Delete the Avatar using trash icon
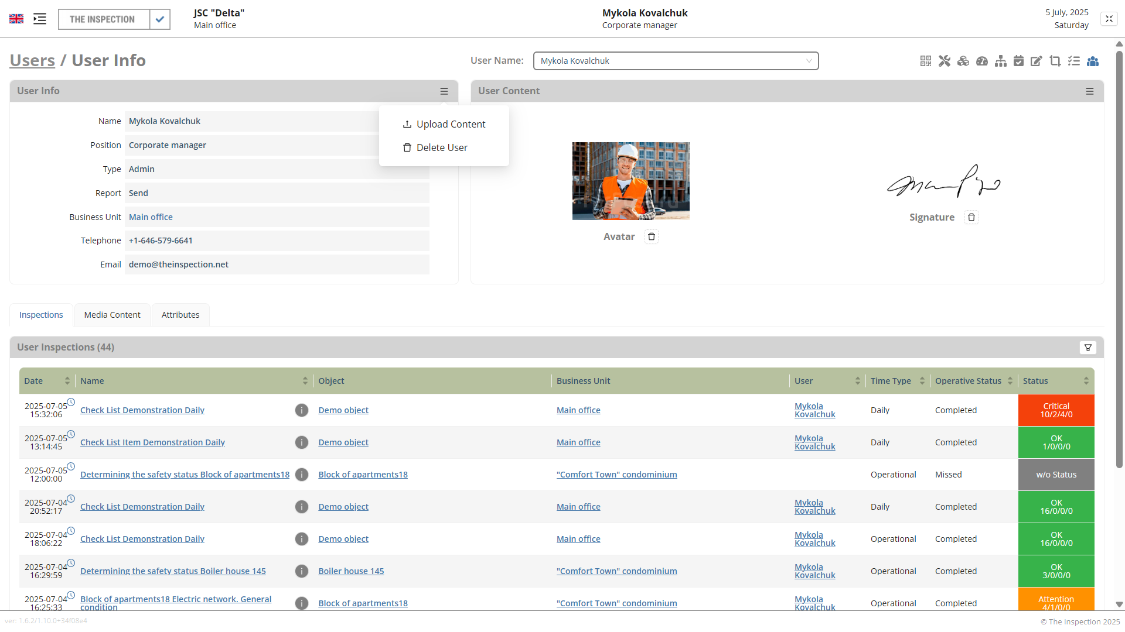This screenshot has width=1125, height=632. (x=652, y=236)
